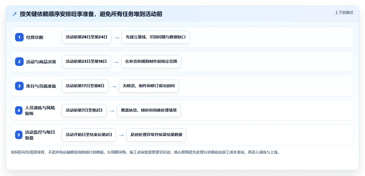
Task: Click the arrow in the 经营诊断 row
Action: [116, 37]
